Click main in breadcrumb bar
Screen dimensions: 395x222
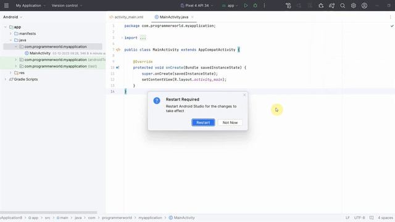coord(62,218)
